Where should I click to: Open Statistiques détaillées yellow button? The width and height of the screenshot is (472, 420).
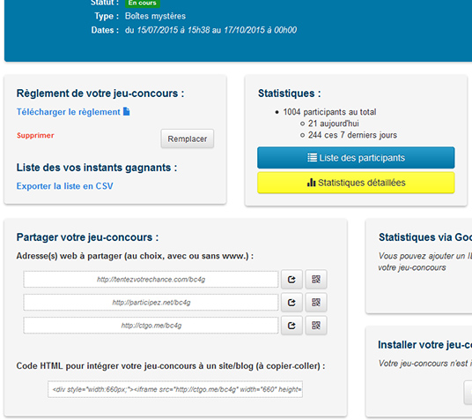tap(356, 183)
